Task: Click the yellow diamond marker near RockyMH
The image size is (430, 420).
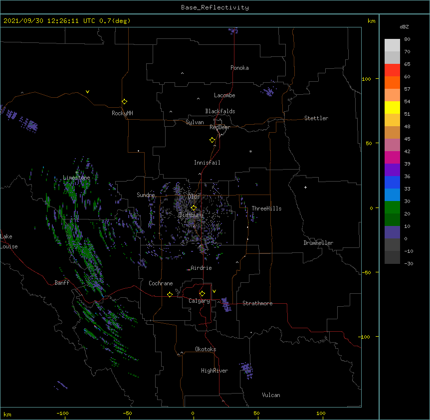Action: click(x=125, y=102)
